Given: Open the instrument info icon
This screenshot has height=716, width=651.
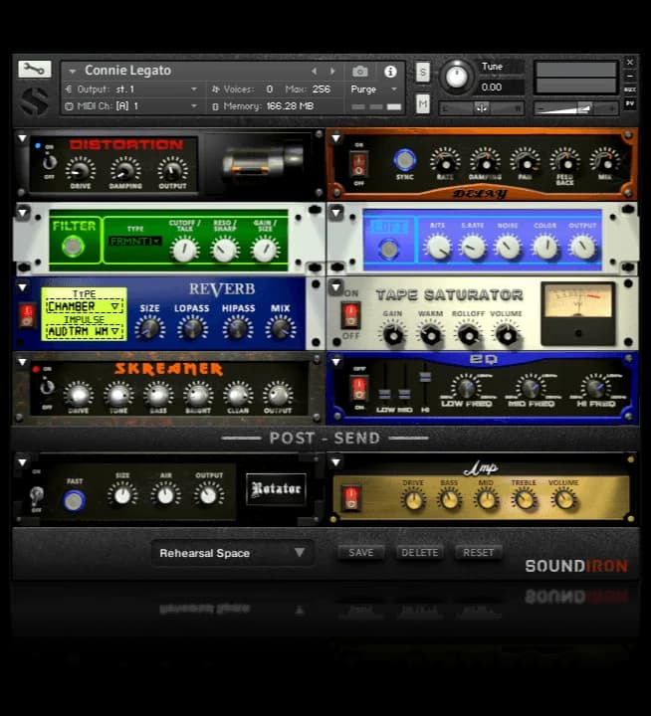Looking at the screenshot, I should pyautogui.click(x=390, y=72).
